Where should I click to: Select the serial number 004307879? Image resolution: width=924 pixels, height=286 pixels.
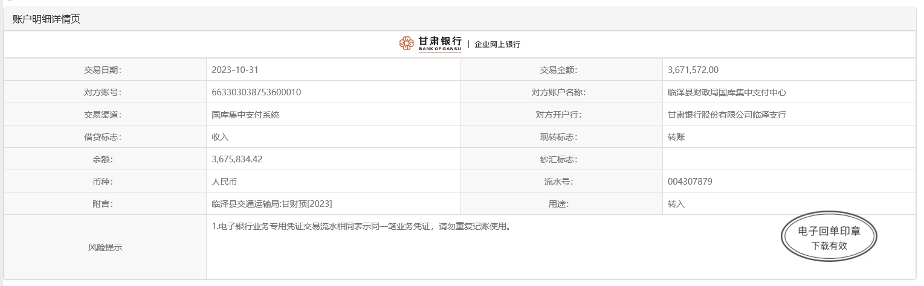(x=690, y=182)
